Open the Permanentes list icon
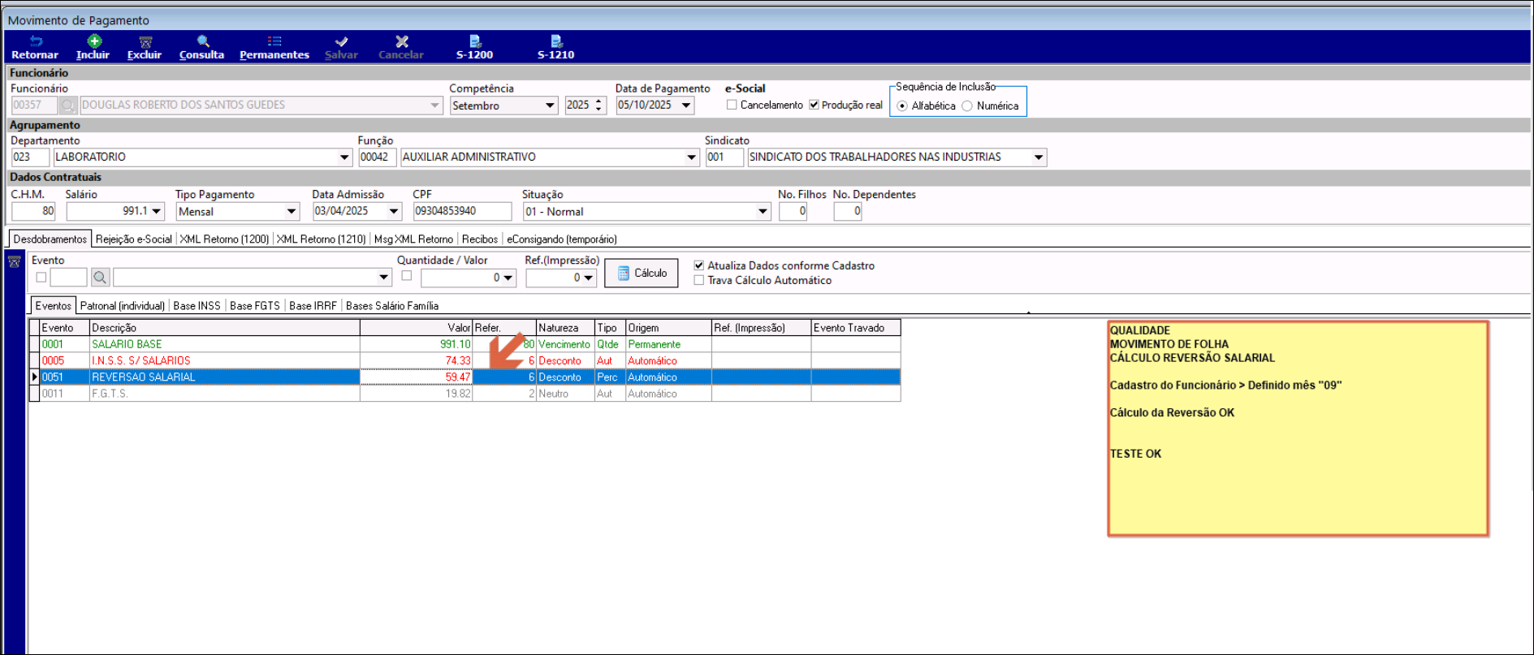Image resolution: width=1534 pixels, height=655 pixels. [x=274, y=41]
